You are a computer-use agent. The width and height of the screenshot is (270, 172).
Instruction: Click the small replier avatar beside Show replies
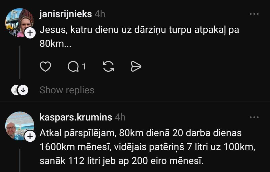(x=15, y=90)
